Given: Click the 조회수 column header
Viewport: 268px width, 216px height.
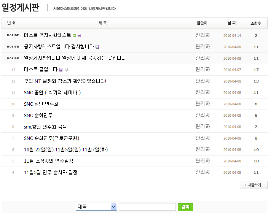Looking at the screenshot, I should pos(256,23).
